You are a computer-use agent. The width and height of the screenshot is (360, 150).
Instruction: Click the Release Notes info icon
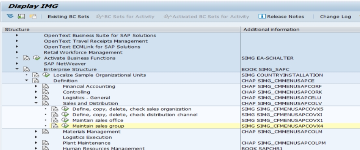(x=262, y=16)
